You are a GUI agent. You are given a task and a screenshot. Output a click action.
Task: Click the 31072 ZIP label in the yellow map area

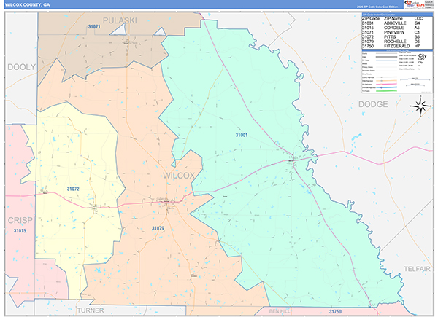click(x=73, y=189)
